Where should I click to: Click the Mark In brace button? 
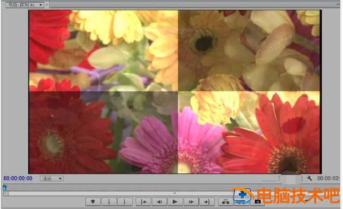[108, 202]
